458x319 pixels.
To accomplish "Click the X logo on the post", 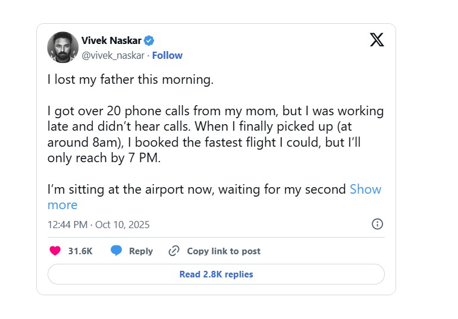I will point(377,40).
